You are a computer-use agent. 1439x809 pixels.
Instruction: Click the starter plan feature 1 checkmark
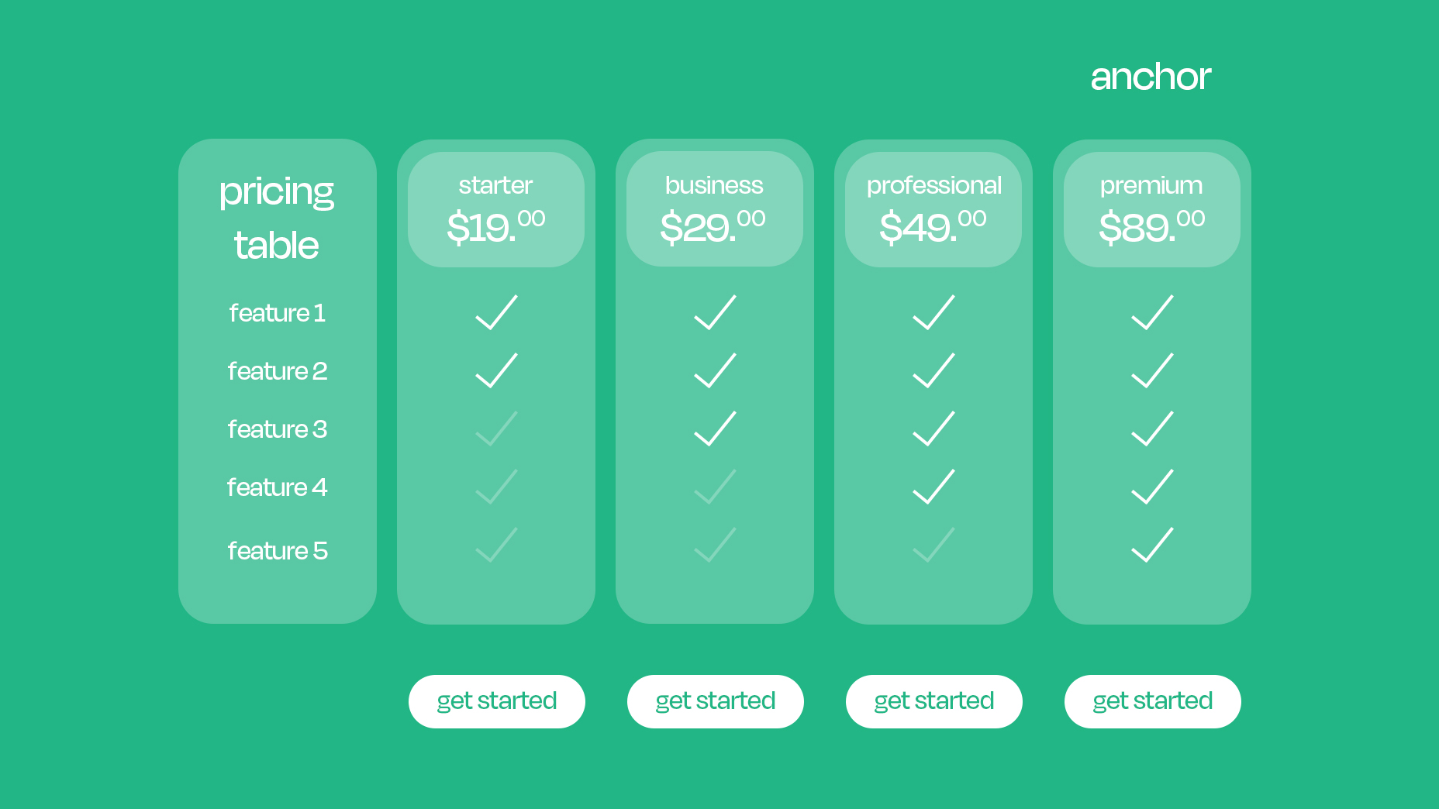coord(496,312)
